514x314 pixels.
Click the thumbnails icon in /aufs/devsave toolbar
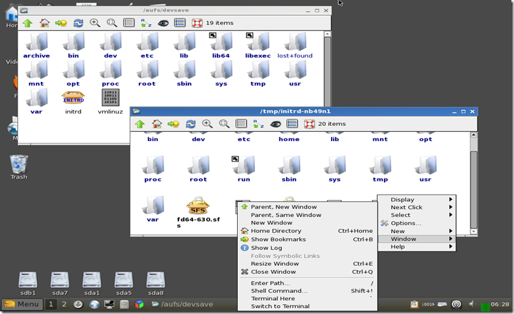[x=129, y=23]
